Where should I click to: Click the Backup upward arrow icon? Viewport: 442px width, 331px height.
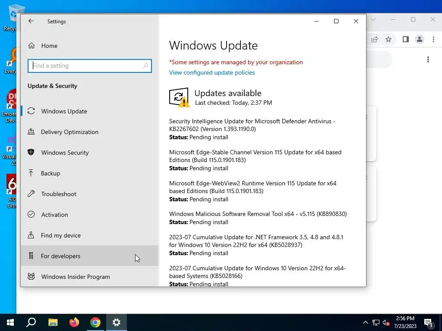tap(31, 173)
